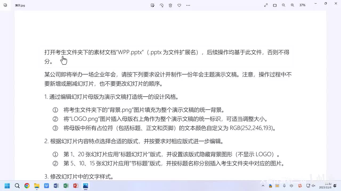
Task: Open the Windows Start menu
Action: click(x=7, y=186)
